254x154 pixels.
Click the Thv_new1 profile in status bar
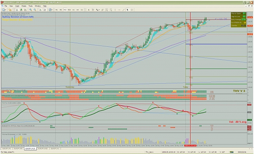click(x=150, y=152)
